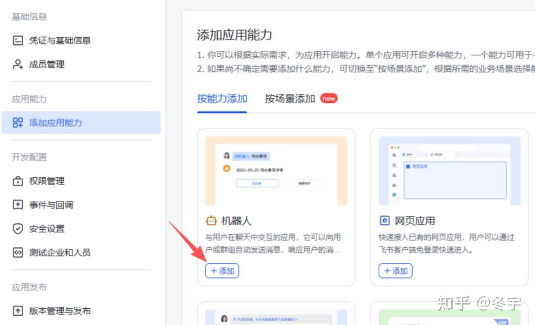The height and width of the screenshot is (325, 535).
Task: Click the 成员管理 member icon
Action: click(x=18, y=64)
